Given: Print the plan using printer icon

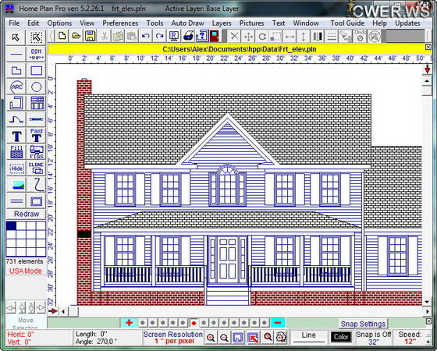Looking at the screenshot, I should [188, 36].
